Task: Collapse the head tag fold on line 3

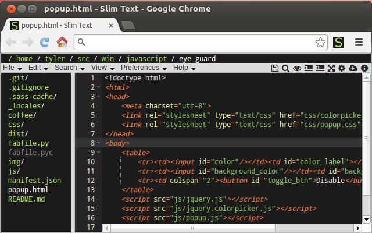Action: point(99,97)
